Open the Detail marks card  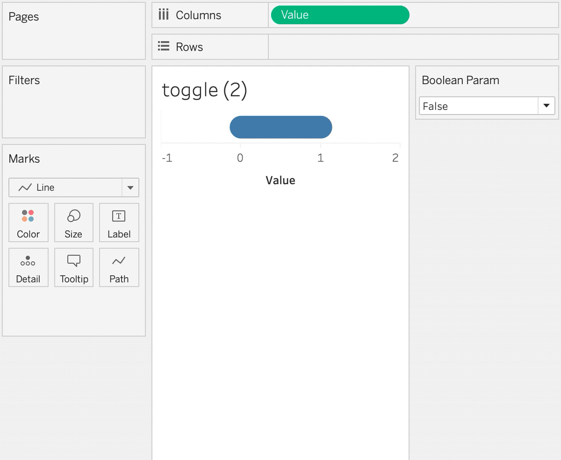(x=29, y=267)
